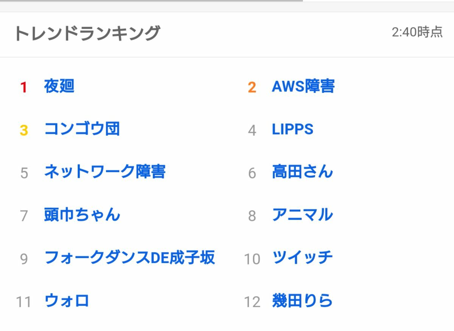Open the LIPPS trend
This screenshot has height=331, width=454.
[292, 129]
